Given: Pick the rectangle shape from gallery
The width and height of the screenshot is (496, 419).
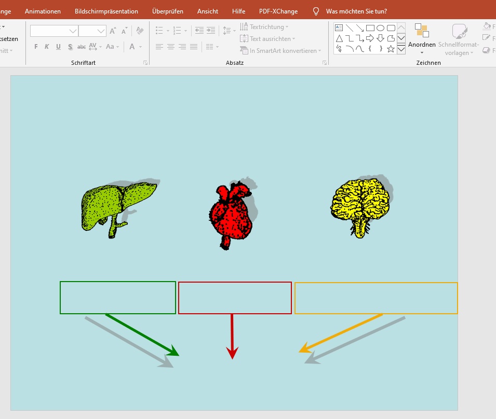Looking at the screenshot, I should coord(370,28).
